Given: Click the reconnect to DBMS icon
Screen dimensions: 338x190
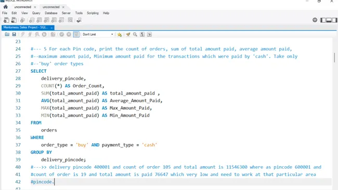Looking at the screenshot, I should click(79, 20).
